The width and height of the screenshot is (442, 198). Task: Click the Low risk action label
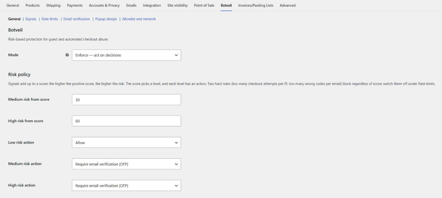pyautogui.click(x=21, y=142)
